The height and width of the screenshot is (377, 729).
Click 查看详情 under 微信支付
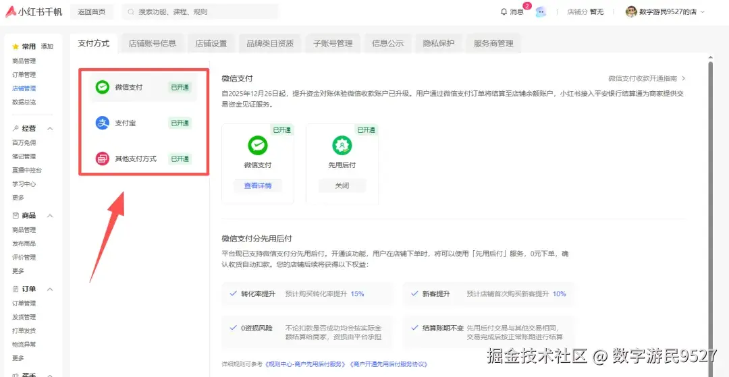click(258, 185)
